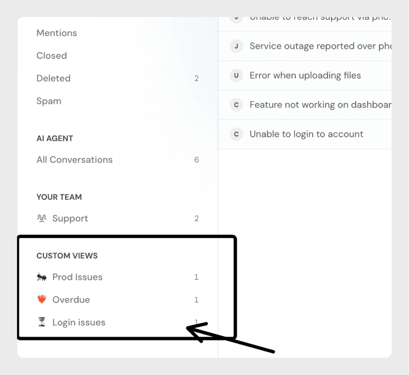Click the J avatar on Service outage conversation
409x375 pixels.
pyautogui.click(x=236, y=46)
